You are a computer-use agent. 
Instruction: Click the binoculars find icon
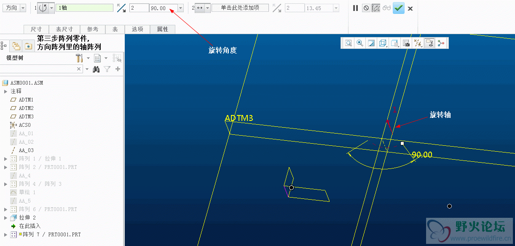click(x=96, y=69)
